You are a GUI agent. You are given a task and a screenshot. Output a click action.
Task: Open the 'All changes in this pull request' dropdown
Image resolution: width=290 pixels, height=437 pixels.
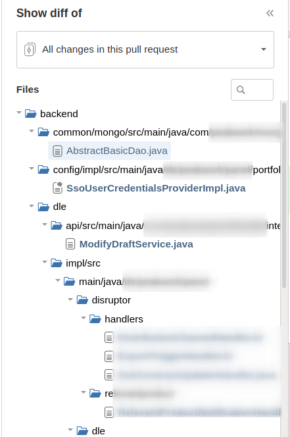145,49
